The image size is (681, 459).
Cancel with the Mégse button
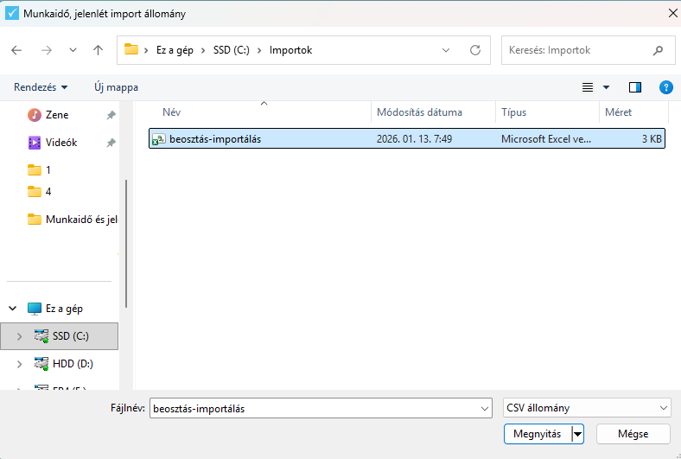point(633,434)
